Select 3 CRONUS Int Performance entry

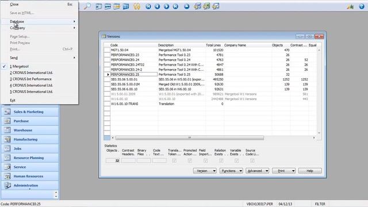coord(40,79)
